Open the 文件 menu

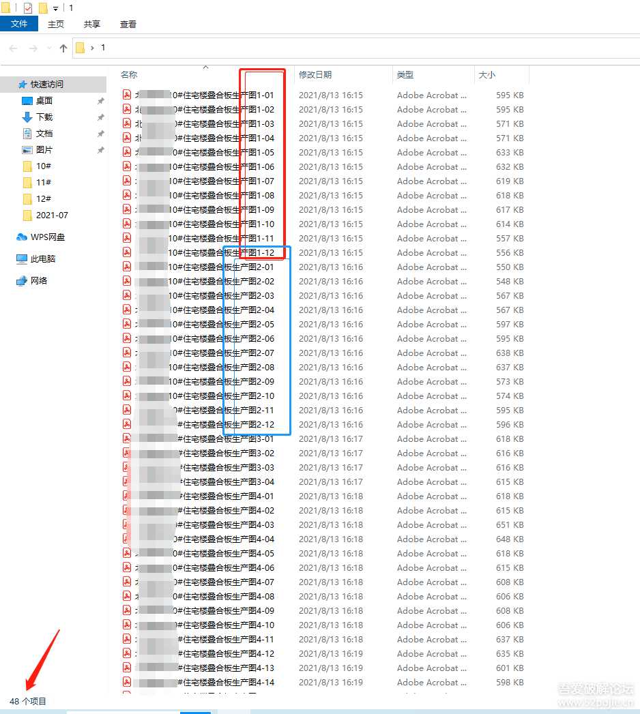click(19, 23)
